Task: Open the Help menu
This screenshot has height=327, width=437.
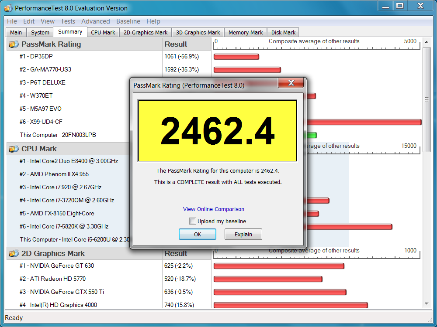Action: [153, 21]
